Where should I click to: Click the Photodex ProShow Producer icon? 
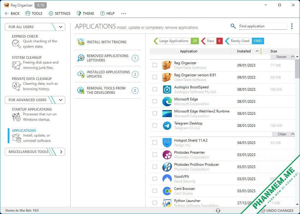click(x=167, y=167)
